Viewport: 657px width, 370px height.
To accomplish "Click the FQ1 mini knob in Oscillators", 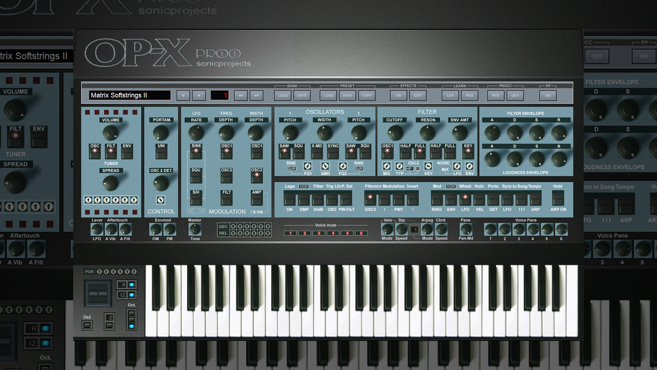I will [x=308, y=166].
